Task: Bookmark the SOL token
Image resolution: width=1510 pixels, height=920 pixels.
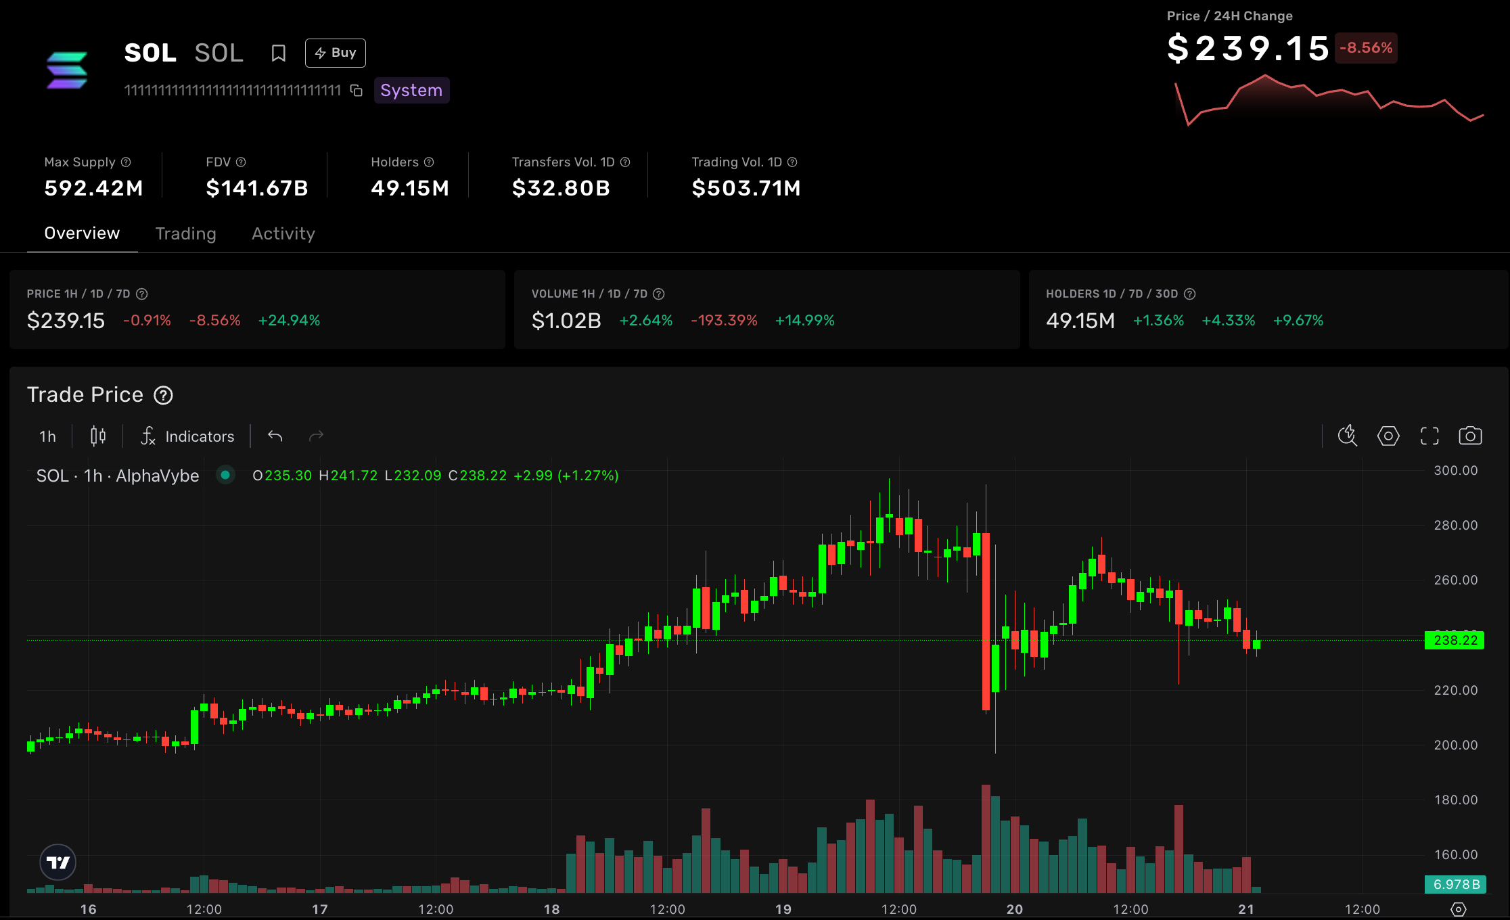Action: [x=278, y=53]
